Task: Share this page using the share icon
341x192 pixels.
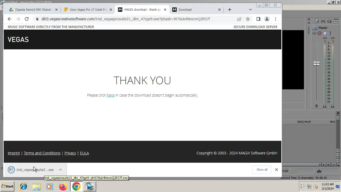Action: point(239,19)
